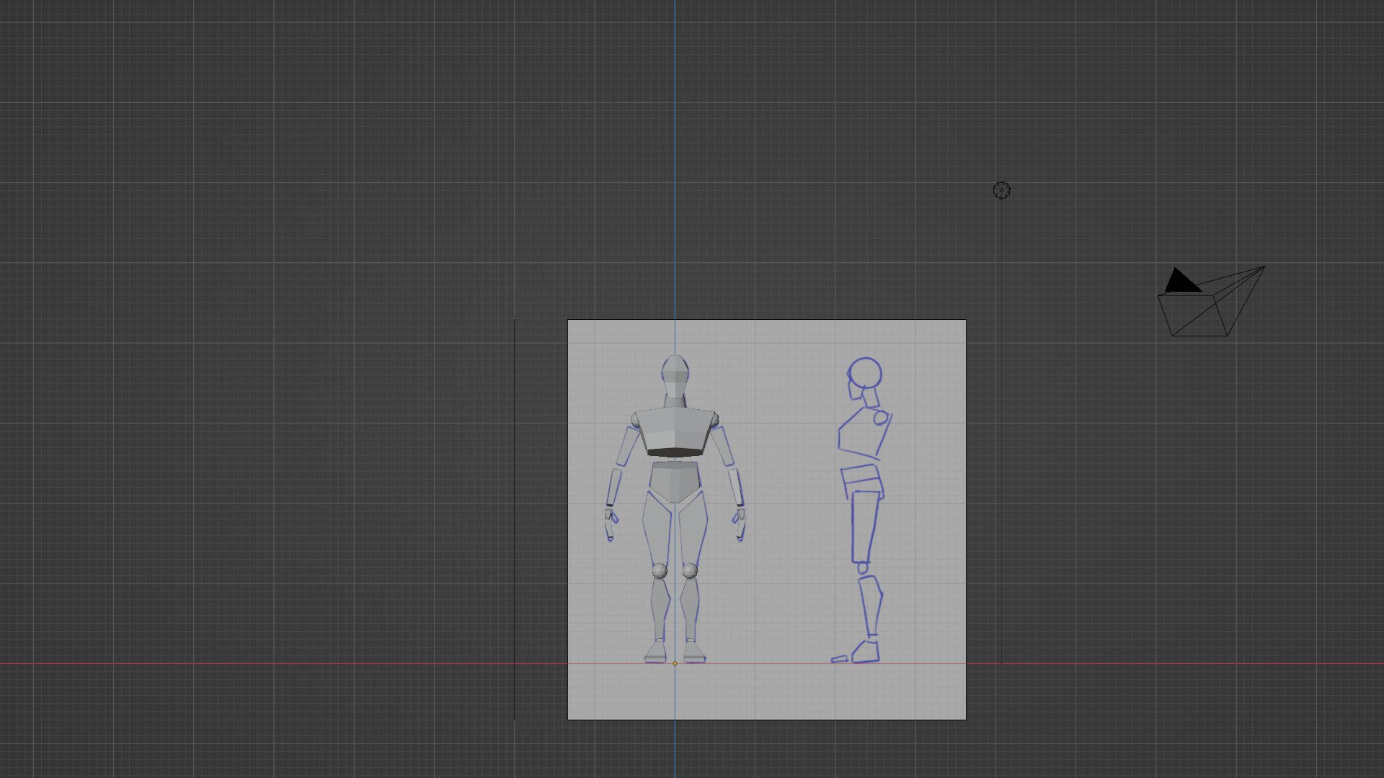Click the knee sphere on screen-right leg
Viewport: 1384px width, 778px height.
[690, 571]
